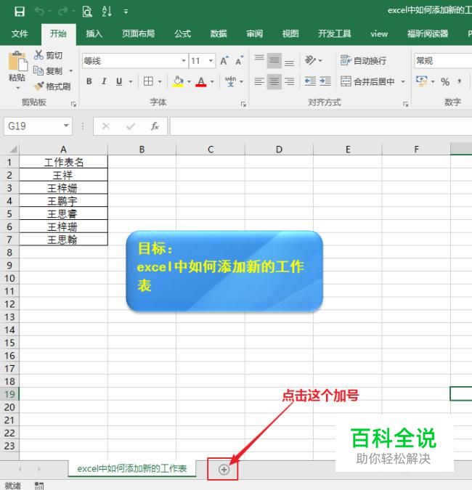Increase font size with the large A icon
The height and width of the screenshot is (490, 472).
coord(224,61)
